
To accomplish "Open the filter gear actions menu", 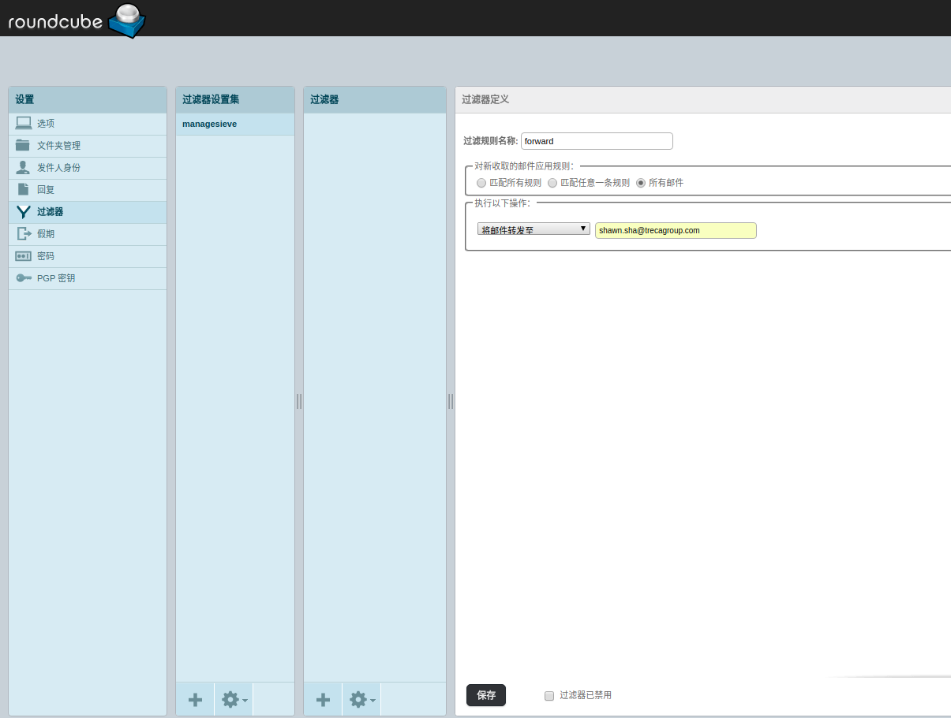I will coord(359,699).
